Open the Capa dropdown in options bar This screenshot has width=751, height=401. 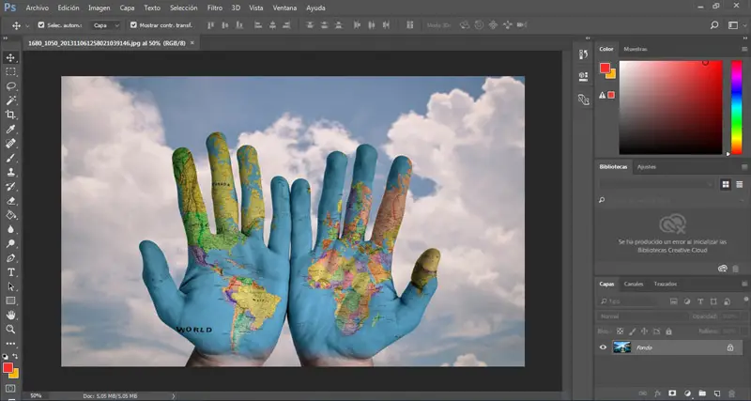105,25
